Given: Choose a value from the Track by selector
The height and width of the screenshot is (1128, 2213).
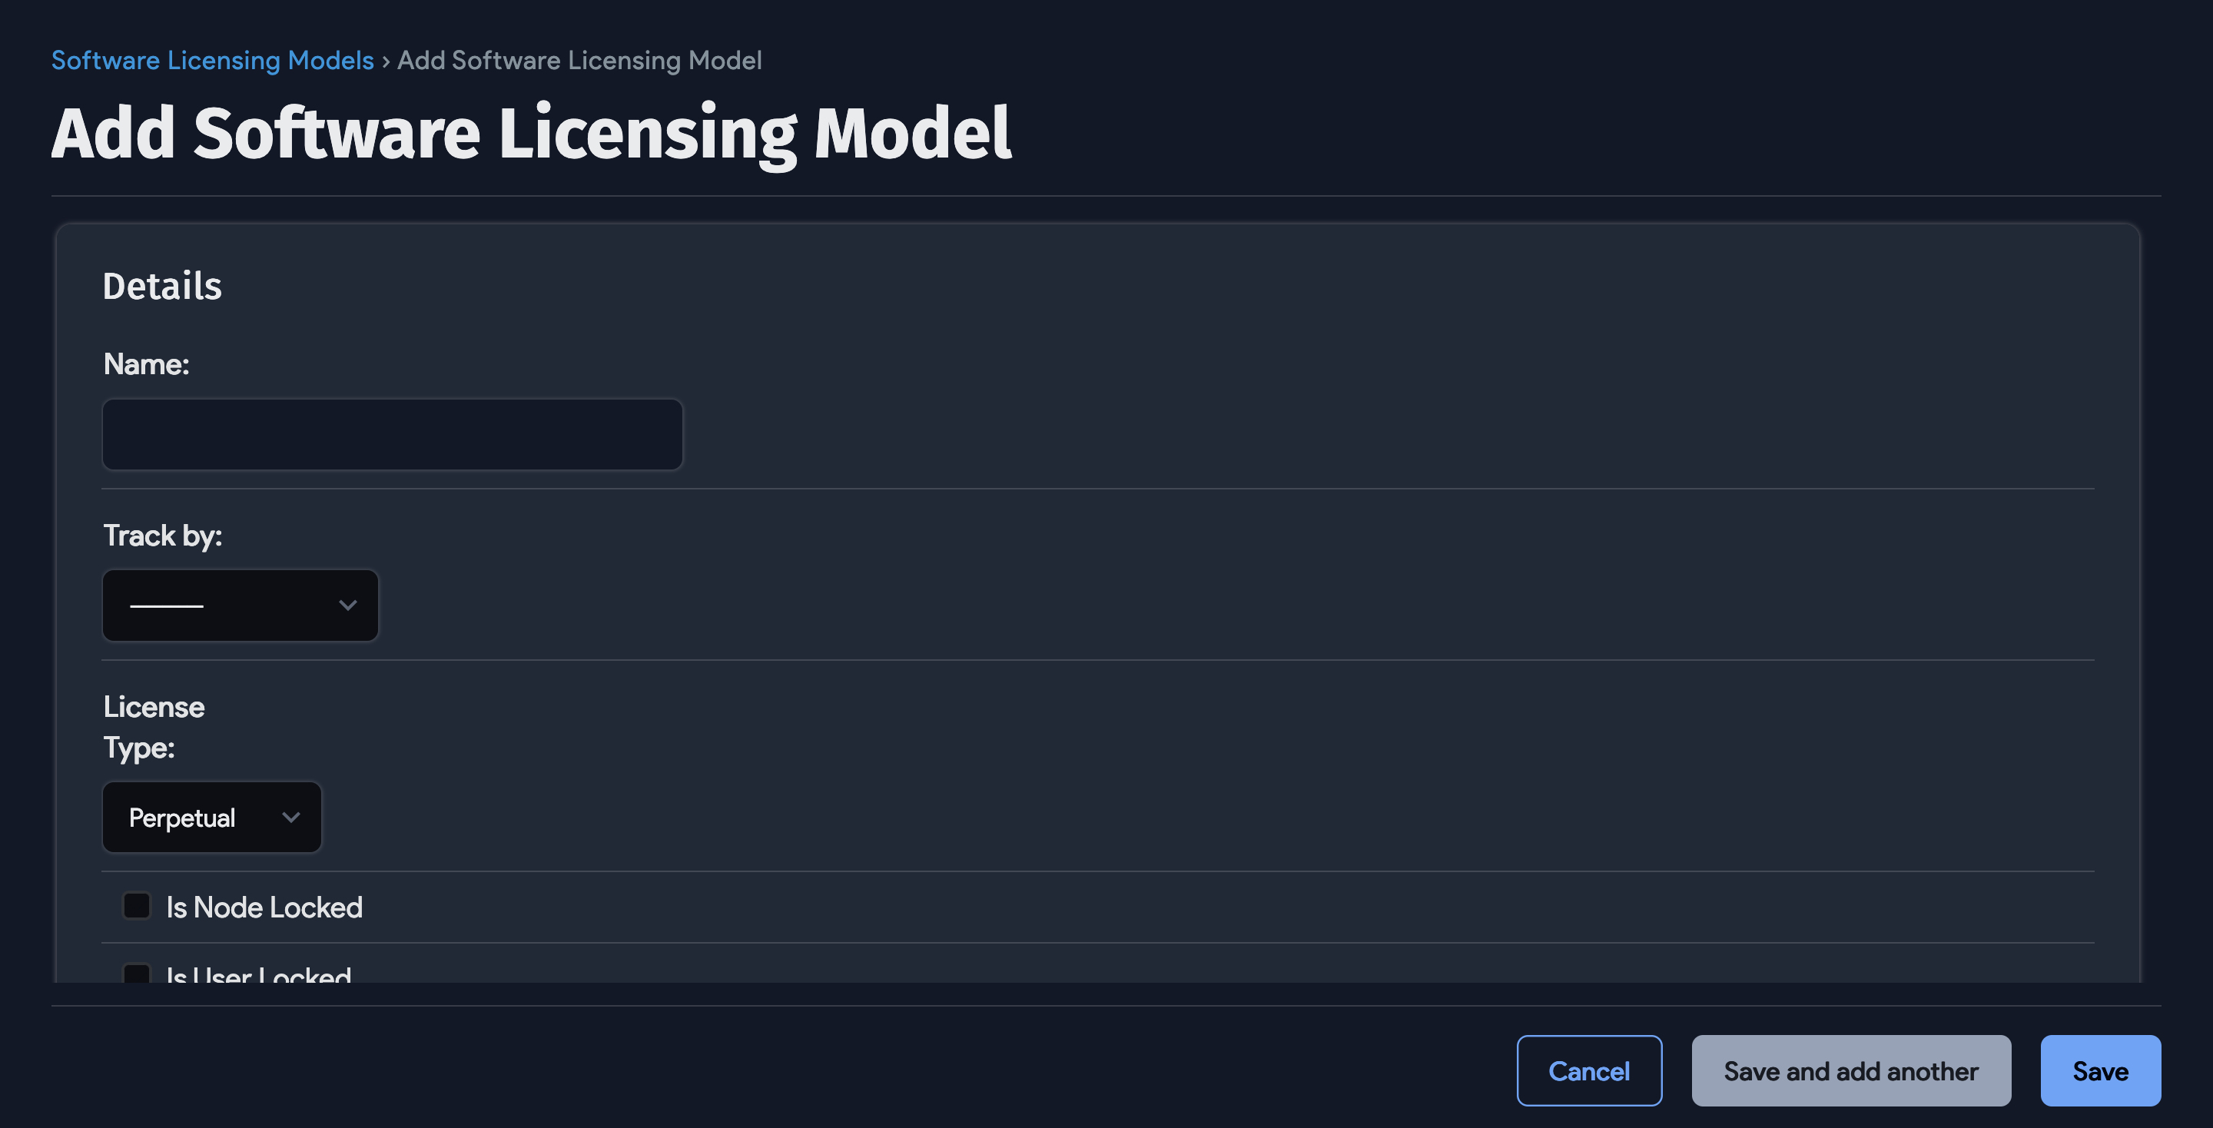Looking at the screenshot, I should point(240,605).
